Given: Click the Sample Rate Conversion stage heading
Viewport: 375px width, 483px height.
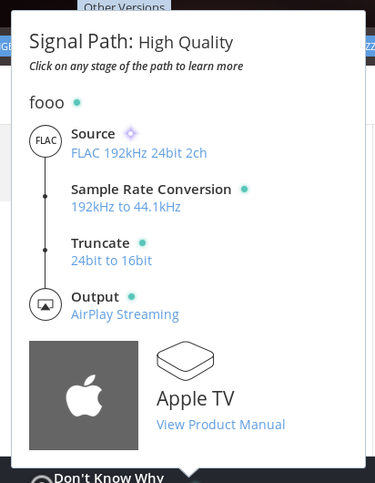Looking at the screenshot, I should coord(151,190).
